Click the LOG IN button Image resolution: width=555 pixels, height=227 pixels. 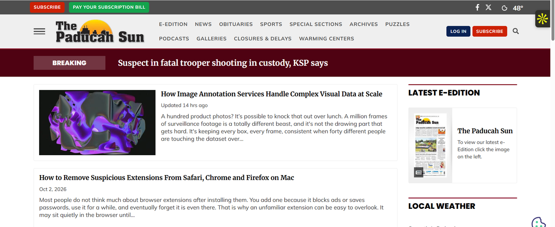[x=458, y=31]
